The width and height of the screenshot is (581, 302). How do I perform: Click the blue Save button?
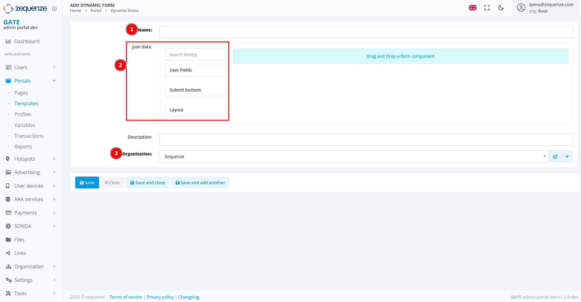coord(87,183)
